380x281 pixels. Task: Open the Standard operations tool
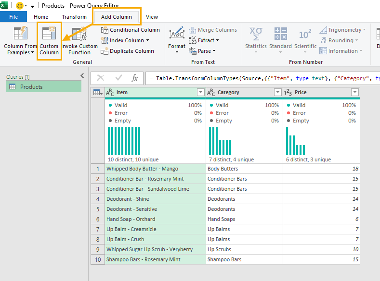click(x=280, y=40)
